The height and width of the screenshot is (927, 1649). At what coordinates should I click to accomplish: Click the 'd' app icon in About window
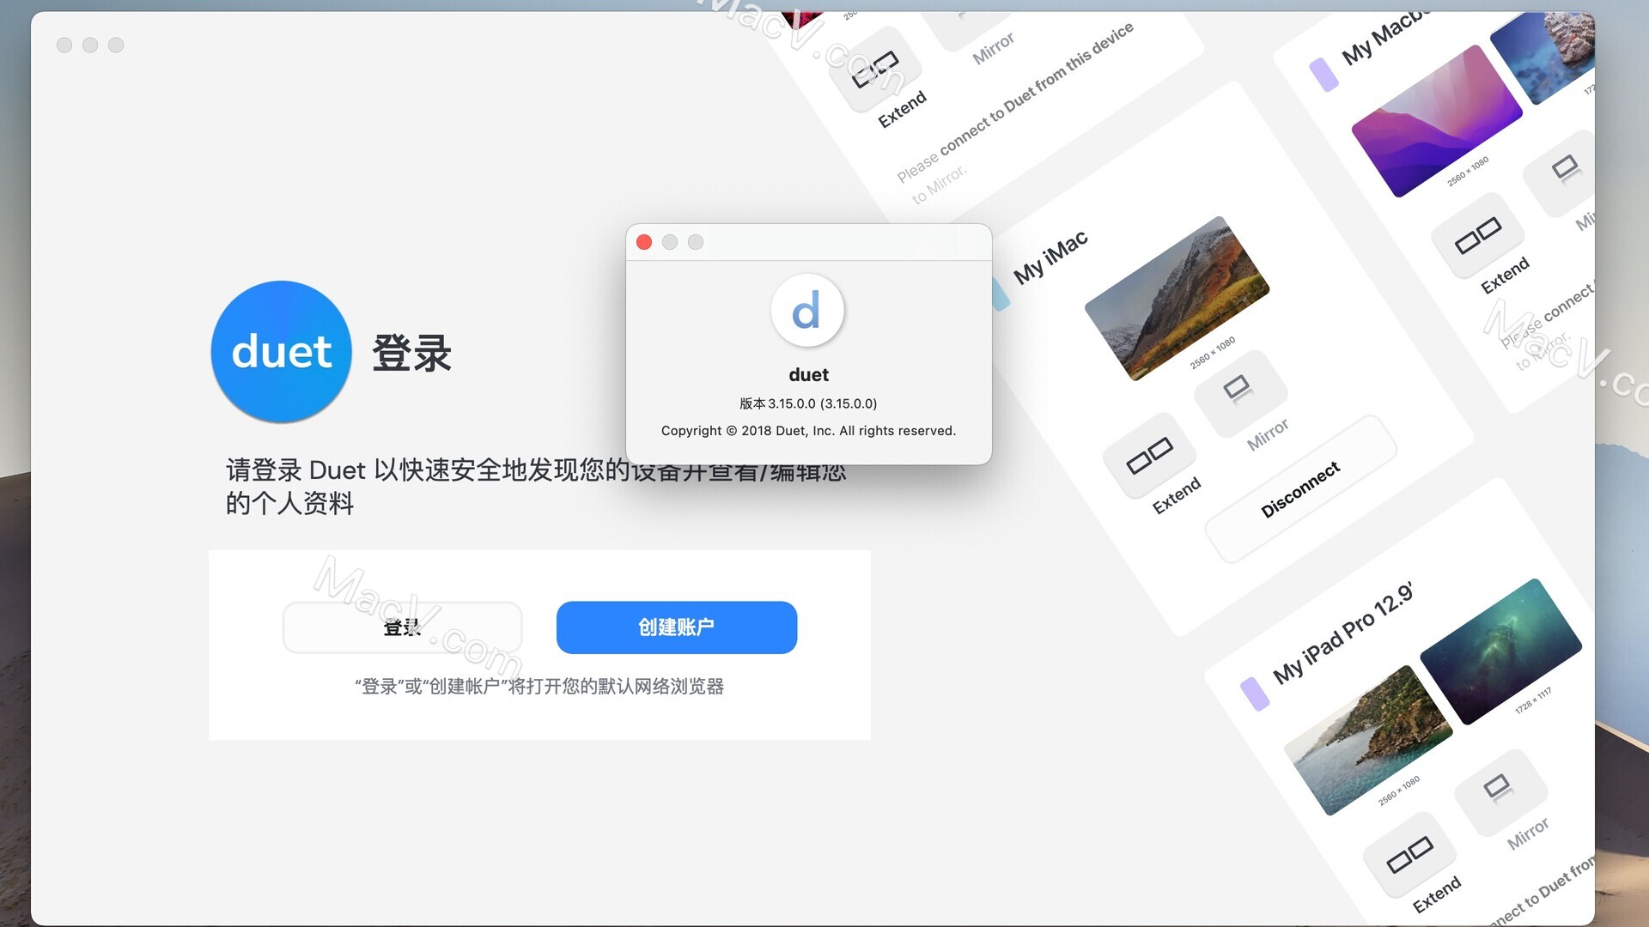[807, 310]
